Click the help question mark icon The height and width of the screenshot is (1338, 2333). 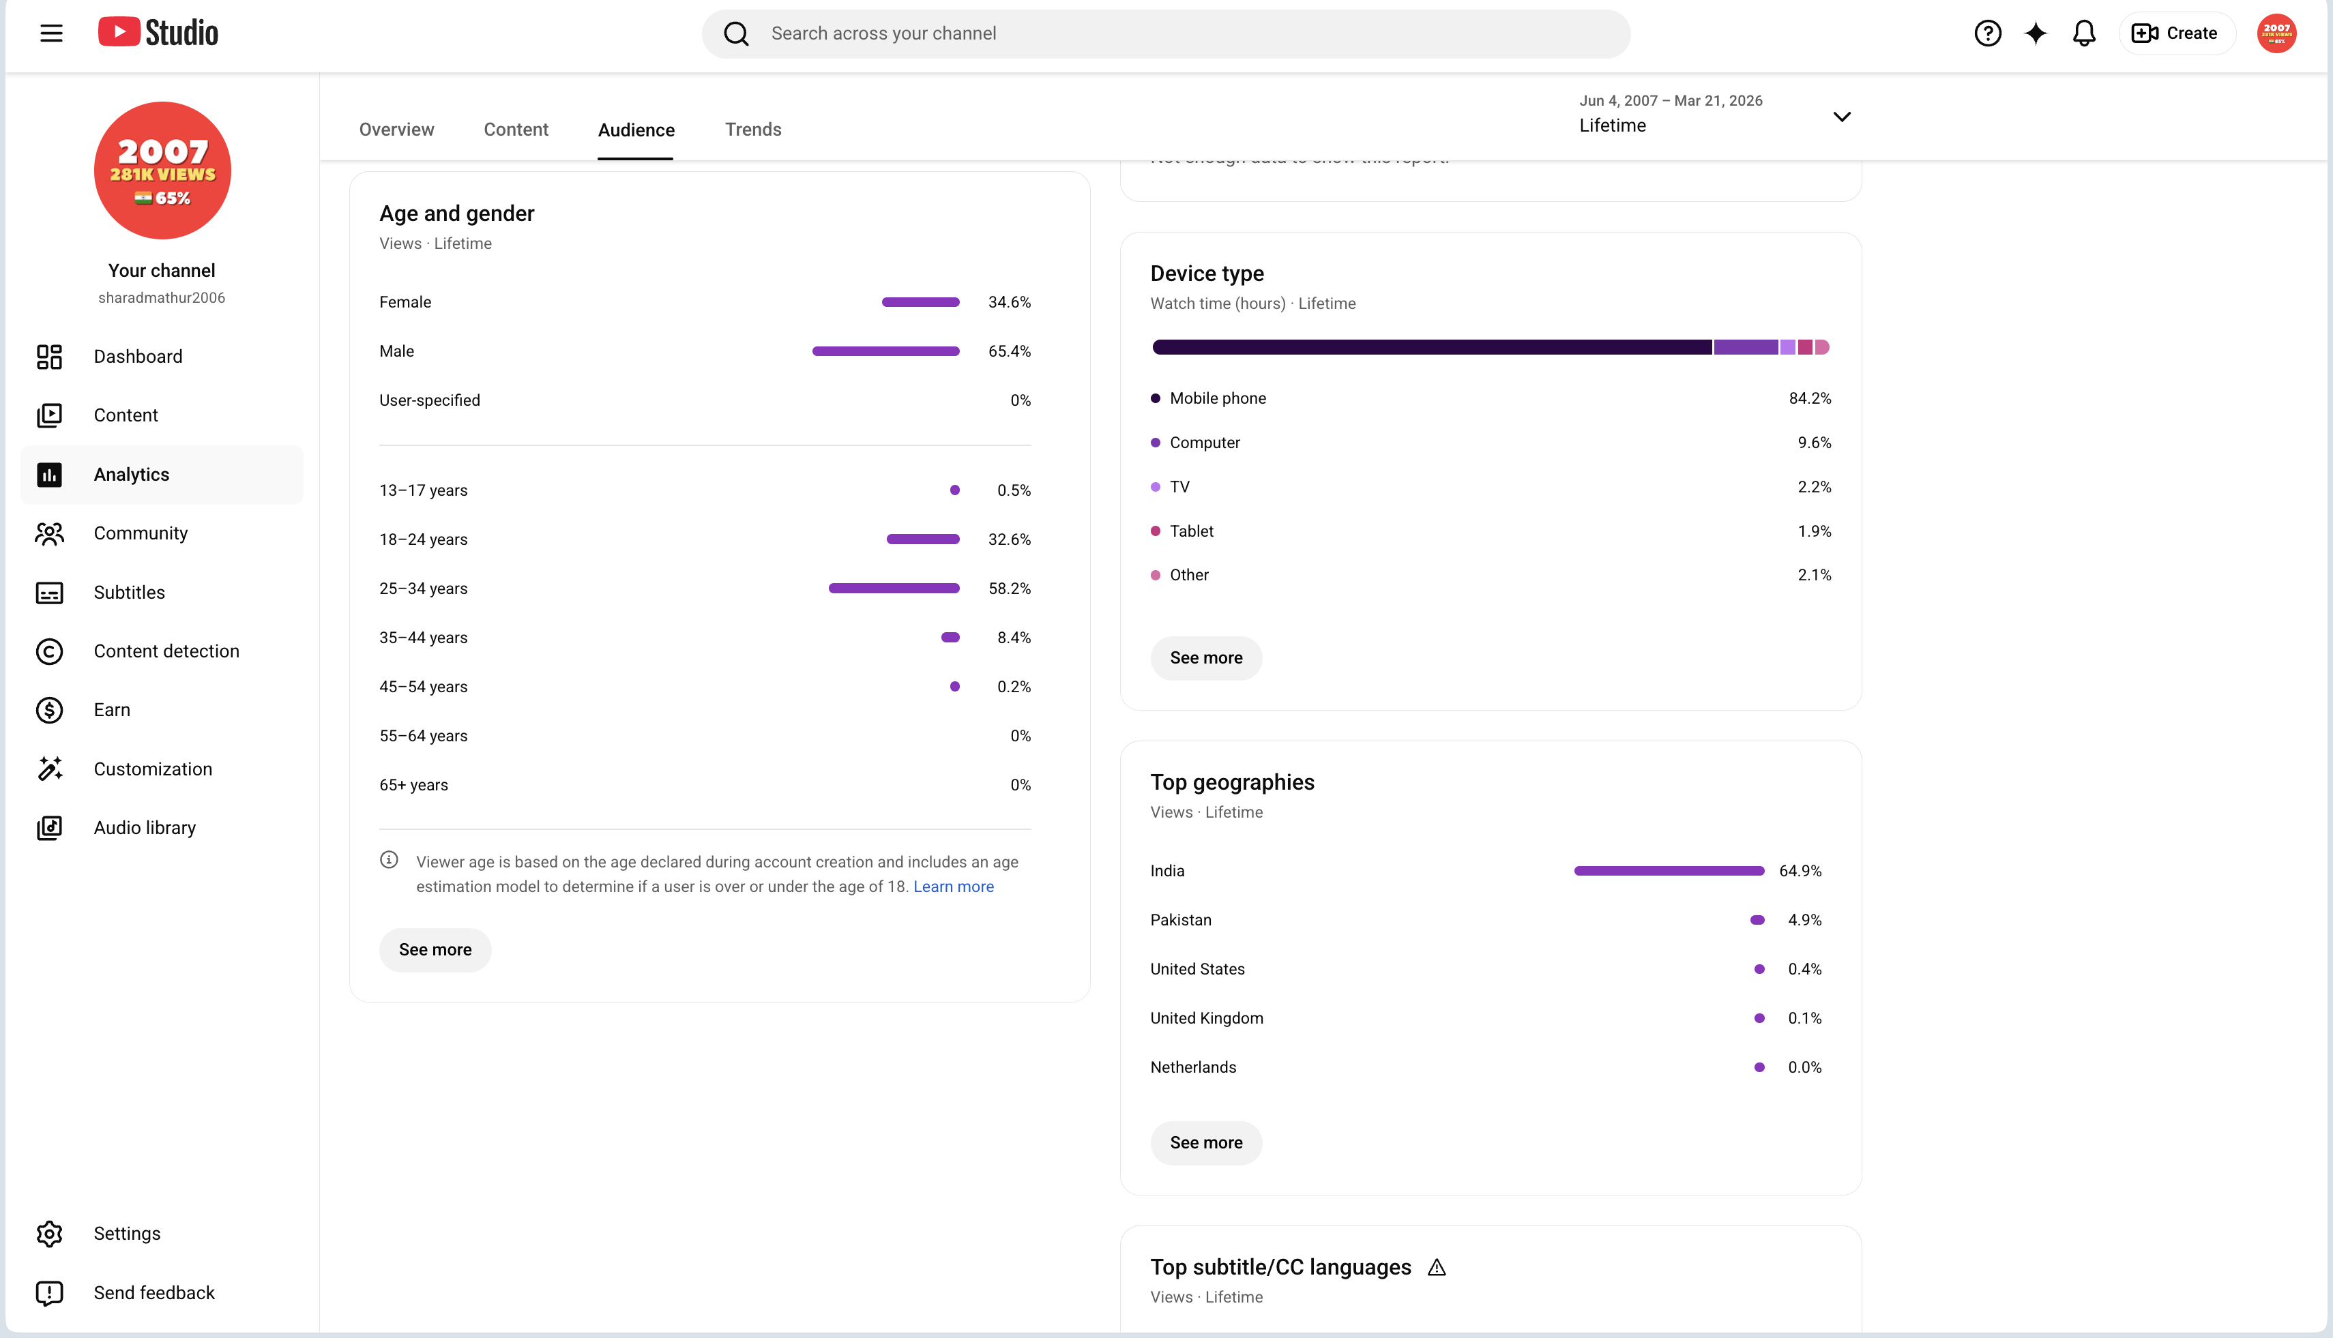click(x=1987, y=34)
